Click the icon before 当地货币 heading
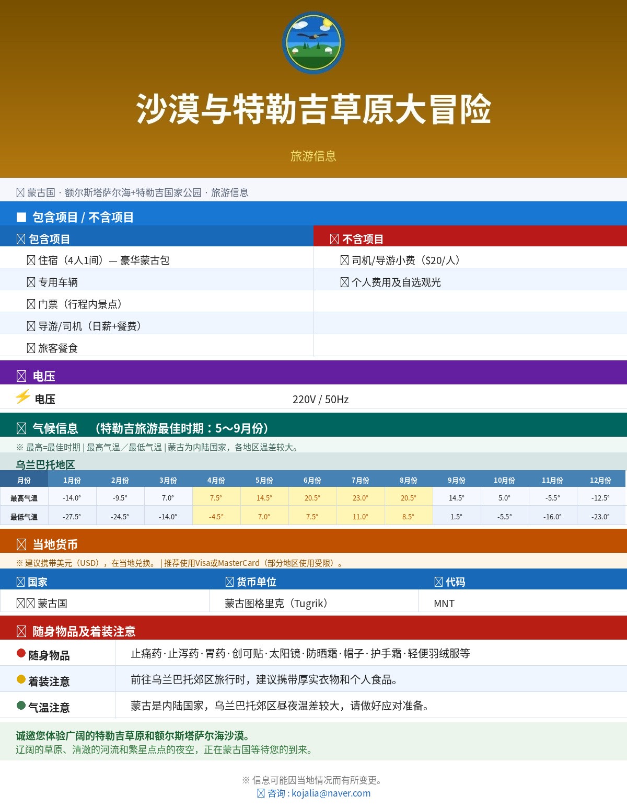Screen dimensions: 627x807 (21, 544)
